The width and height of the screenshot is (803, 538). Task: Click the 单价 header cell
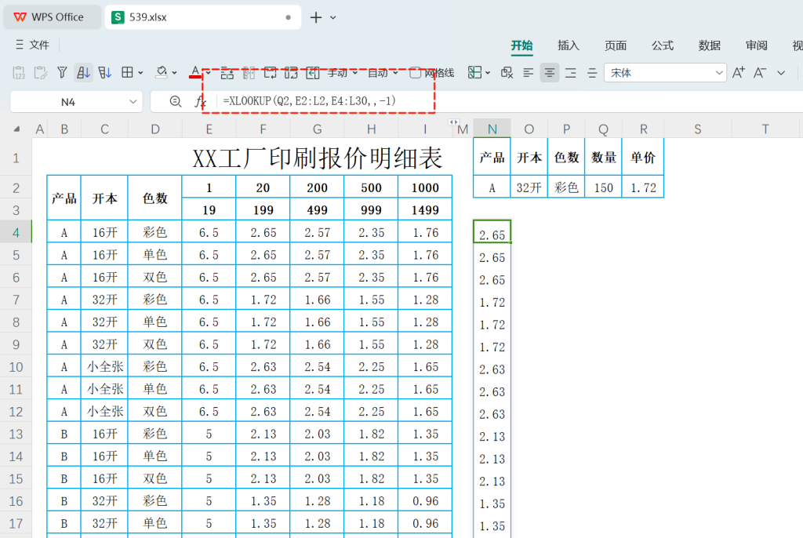click(643, 158)
